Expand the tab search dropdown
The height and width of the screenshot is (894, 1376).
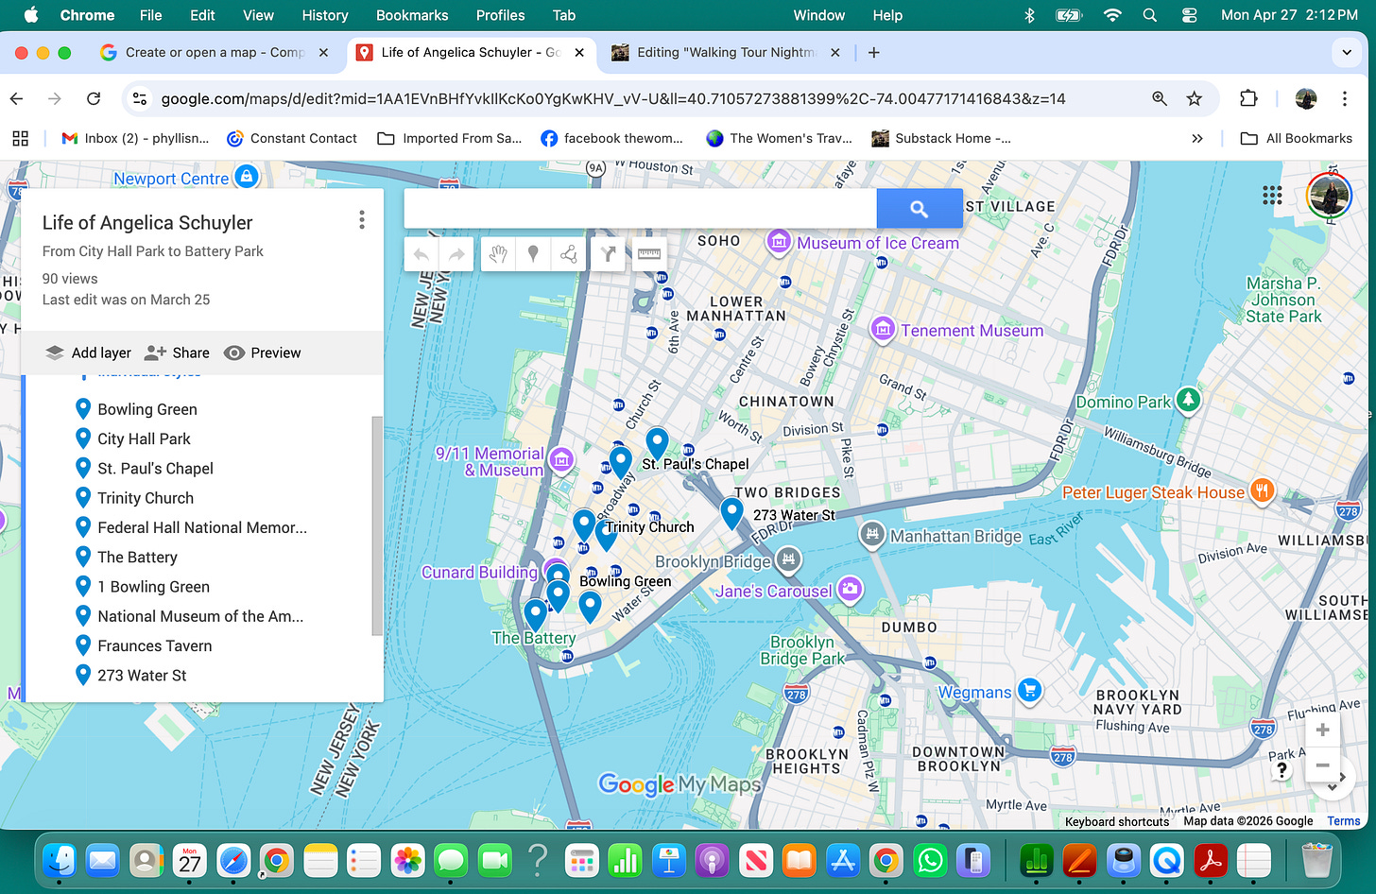click(x=1347, y=53)
